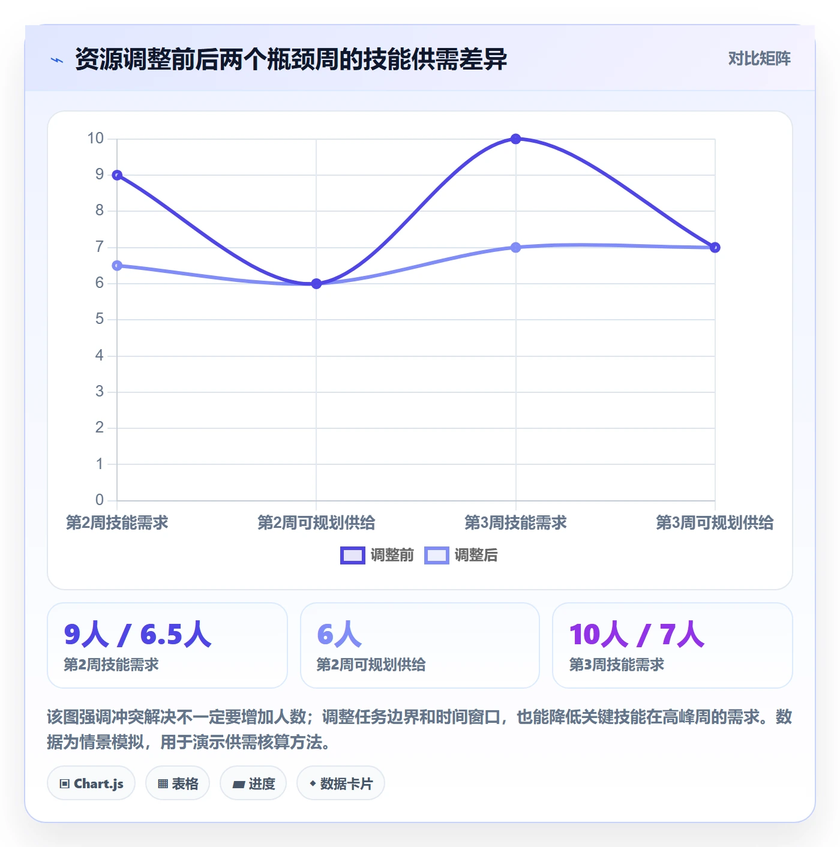Click the 调整后 data point at value 6.5
Image resolution: width=840 pixels, height=847 pixels.
coord(117,266)
